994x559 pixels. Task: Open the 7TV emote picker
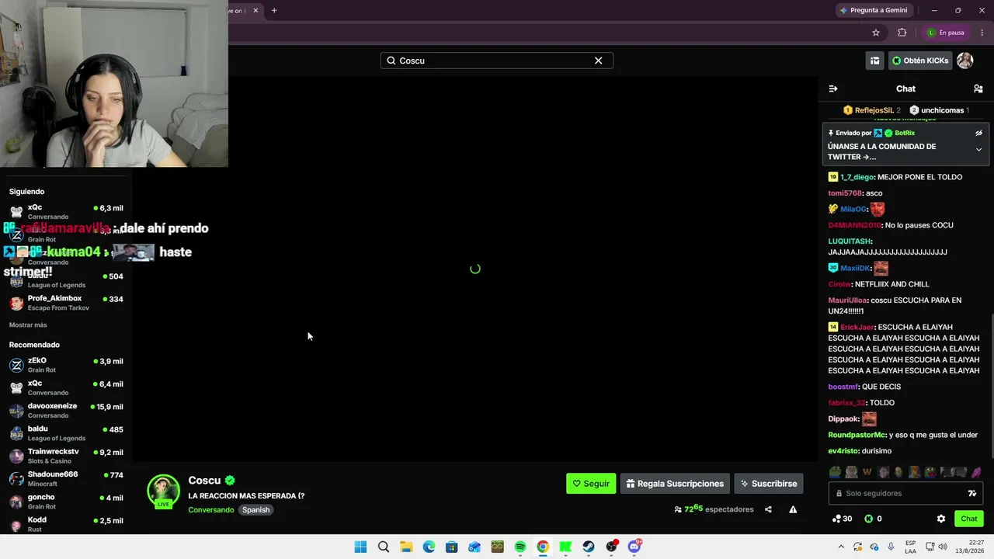[971, 493]
